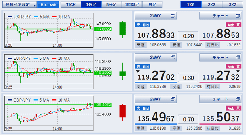Switch to the 5分足 timeframe
Screen dimensions: 246x135
[111, 5]
